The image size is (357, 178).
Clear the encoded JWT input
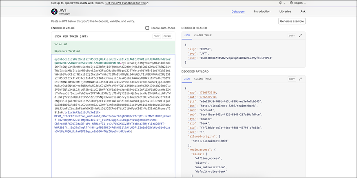tap(167, 36)
